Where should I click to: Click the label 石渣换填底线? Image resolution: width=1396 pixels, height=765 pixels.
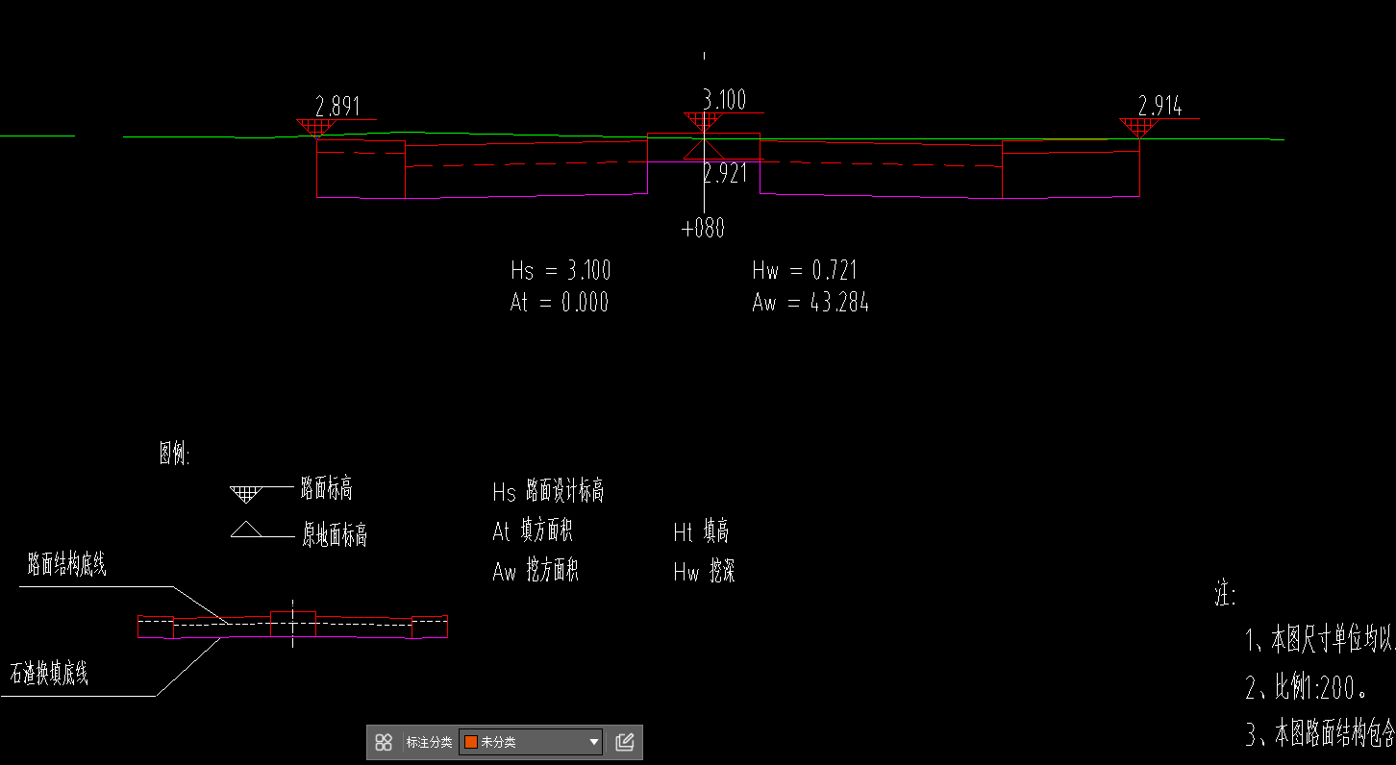click(x=49, y=674)
